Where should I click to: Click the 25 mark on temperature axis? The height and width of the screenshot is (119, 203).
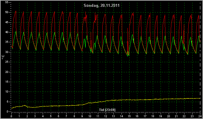click(7, 62)
